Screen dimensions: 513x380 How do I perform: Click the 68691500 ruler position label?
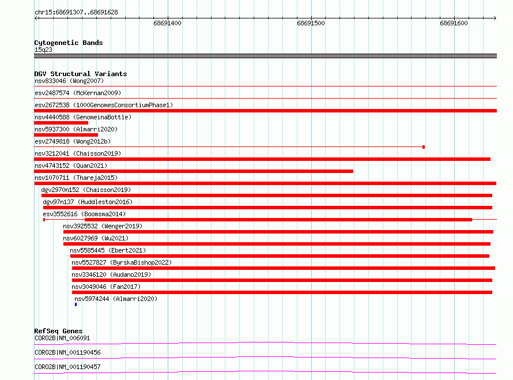(x=311, y=23)
